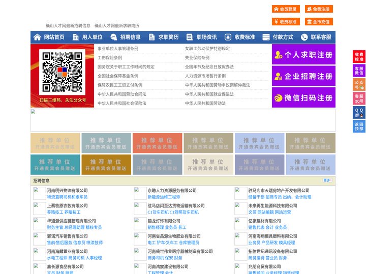The width and height of the screenshot is (366, 274).
Task: Open 中华人民共和国劳动争议调解仲裁法 article
Action: pos(218,85)
